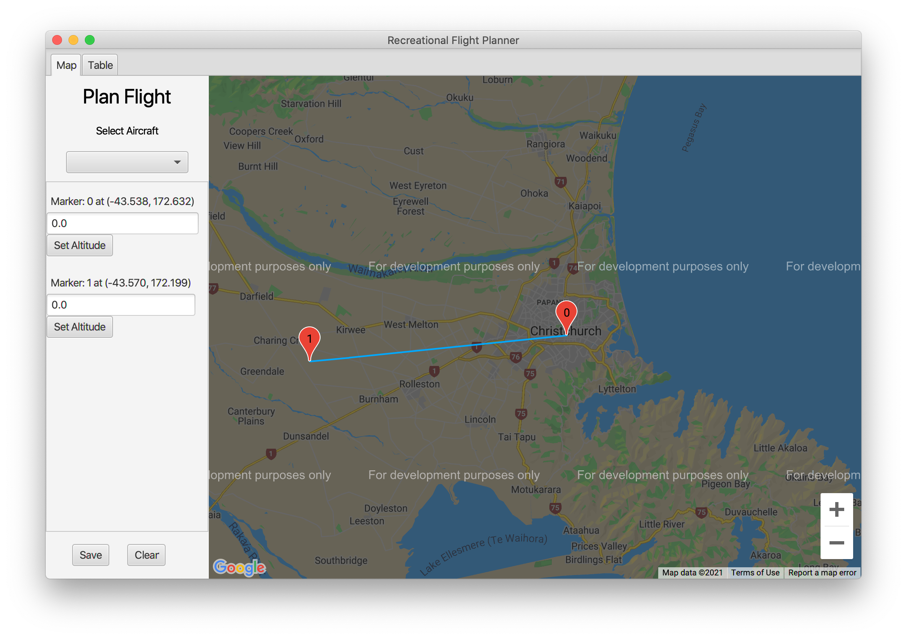This screenshot has height=639, width=907.
Task: Click the Dunsandel label on map
Action: [x=306, y=436]
